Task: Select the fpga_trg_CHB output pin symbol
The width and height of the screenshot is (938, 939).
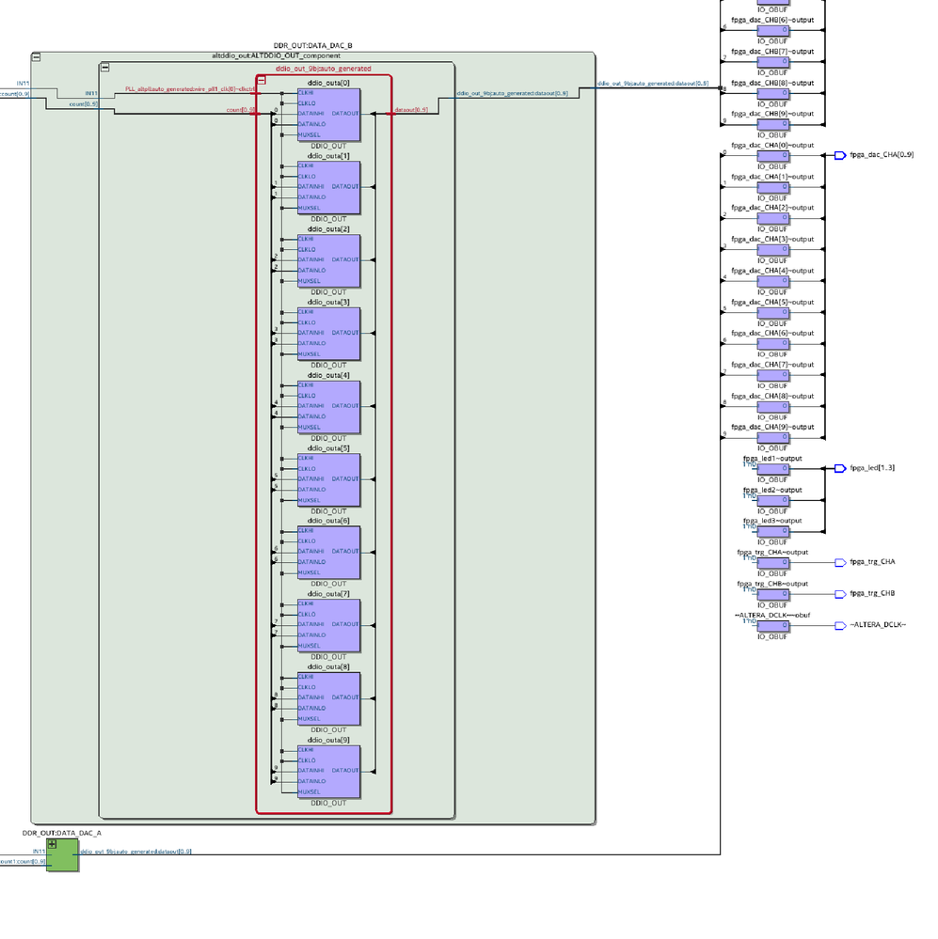Action: point(840,594)
